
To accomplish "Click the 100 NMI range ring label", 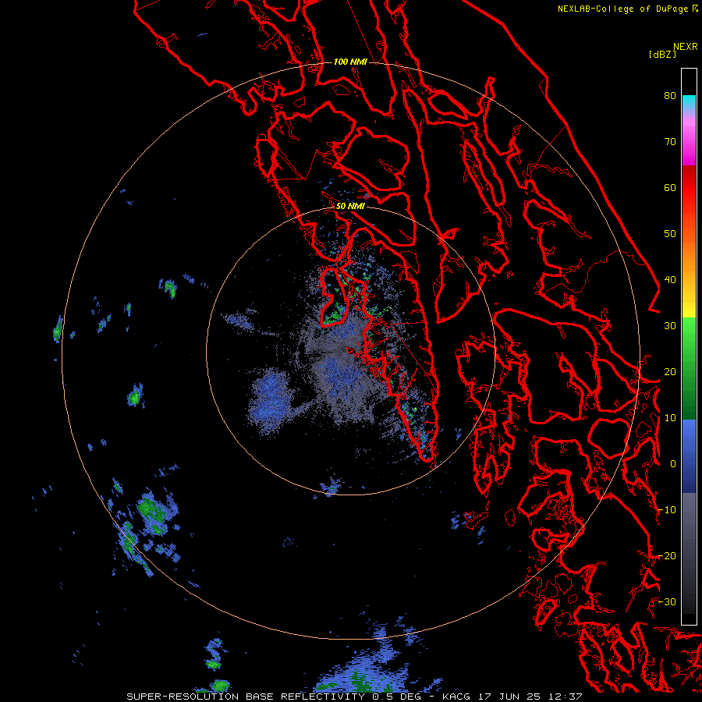I will (350, 62).
